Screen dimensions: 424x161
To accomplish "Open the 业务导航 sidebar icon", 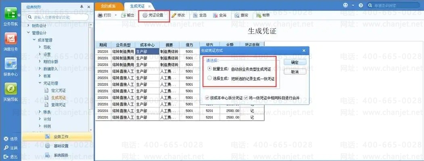I will tap(10, 13).
